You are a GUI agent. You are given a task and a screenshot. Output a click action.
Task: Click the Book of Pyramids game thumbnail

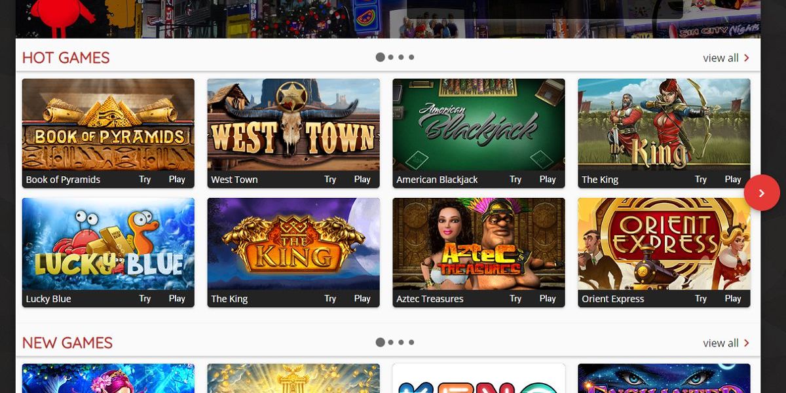pyautogui.click(x=108, y=124)
